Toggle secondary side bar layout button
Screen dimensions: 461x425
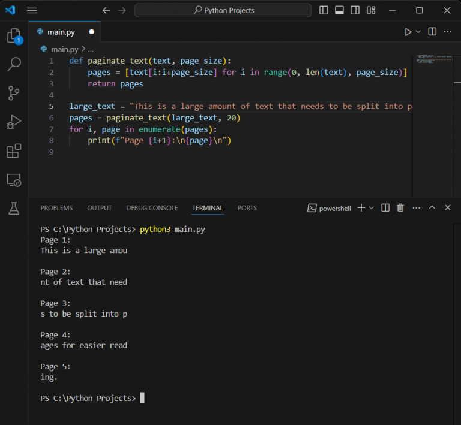point(355,10)
